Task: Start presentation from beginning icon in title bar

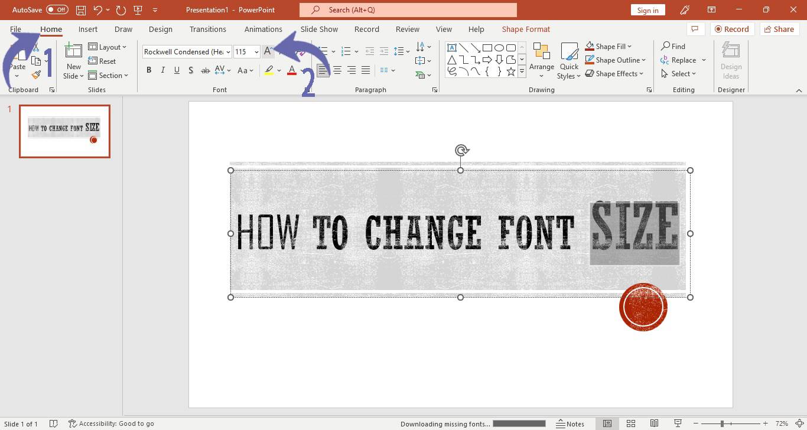Action: [138, 10]
